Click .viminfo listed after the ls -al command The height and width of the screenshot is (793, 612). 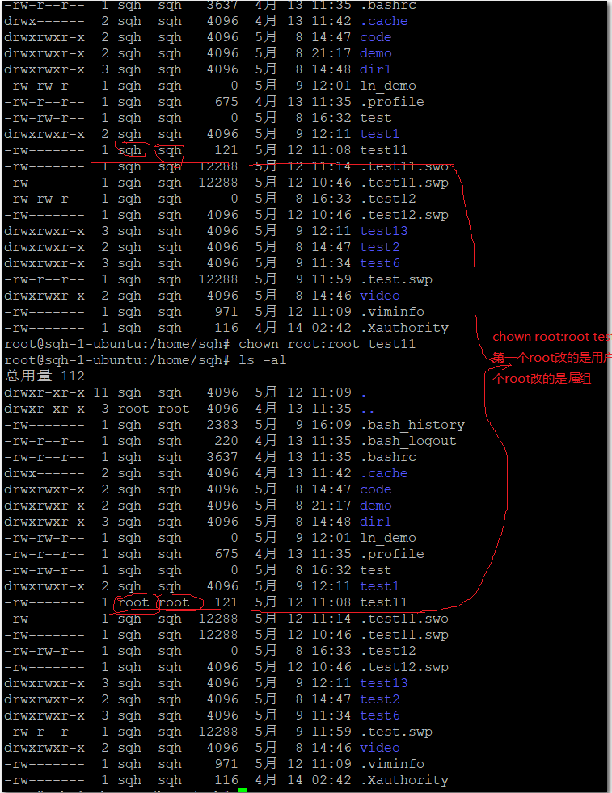coord(392,764)
